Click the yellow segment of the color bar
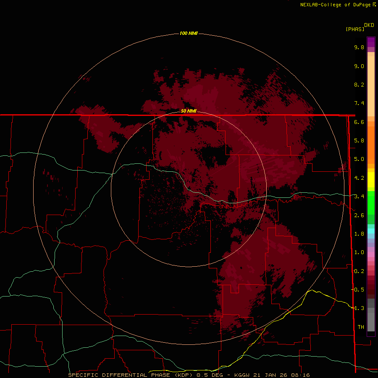 [x=371, y=180]
